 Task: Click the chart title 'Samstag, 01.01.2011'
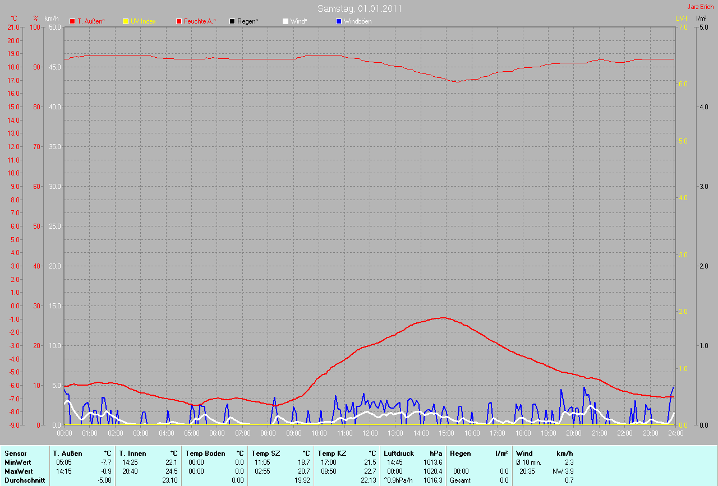pyautogui.click(x=360, y=8)
